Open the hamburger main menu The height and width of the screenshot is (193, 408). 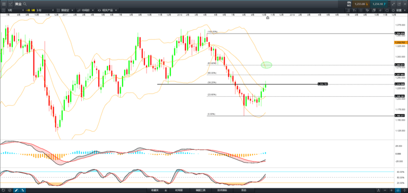point(4,4)
